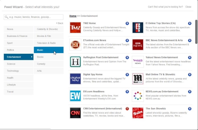Select the Politics category

(19, 50)
